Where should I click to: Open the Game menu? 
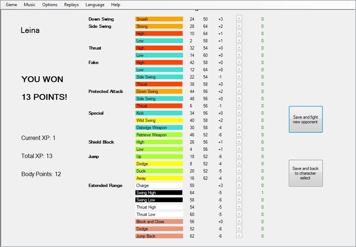pos(11,5)
